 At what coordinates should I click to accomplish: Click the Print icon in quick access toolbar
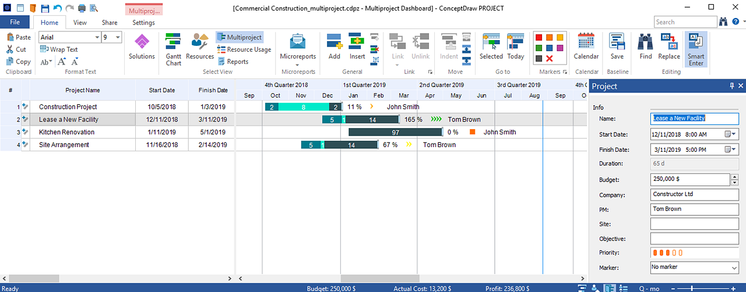[x=82, y=8]
